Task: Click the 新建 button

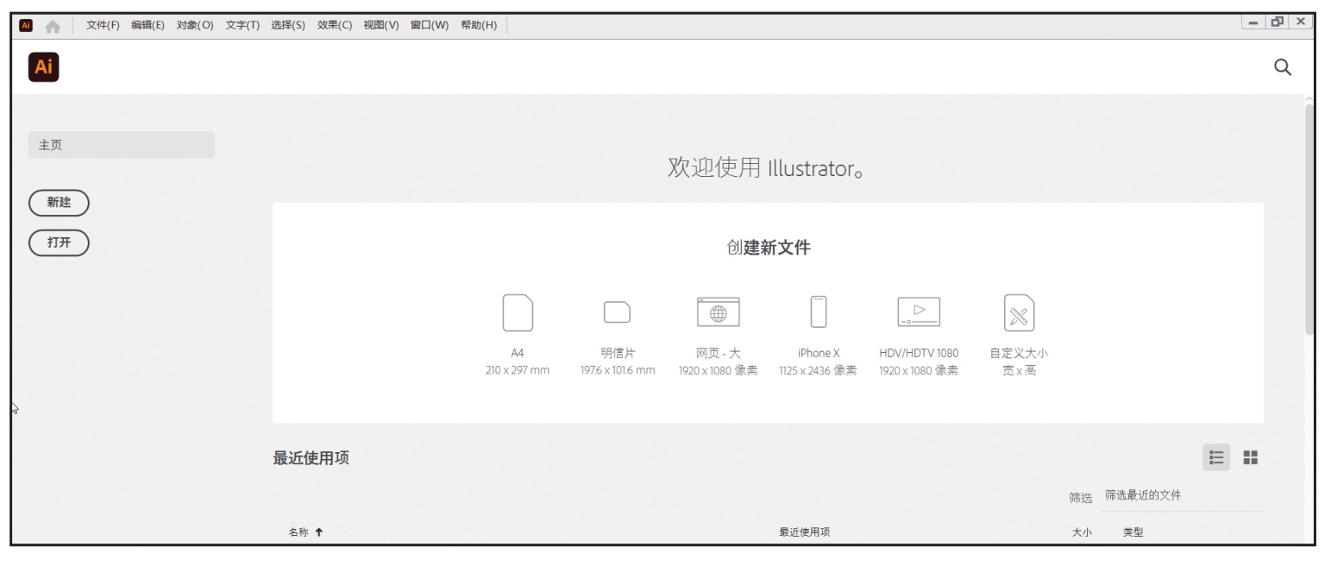Action: tap(59, 203)
